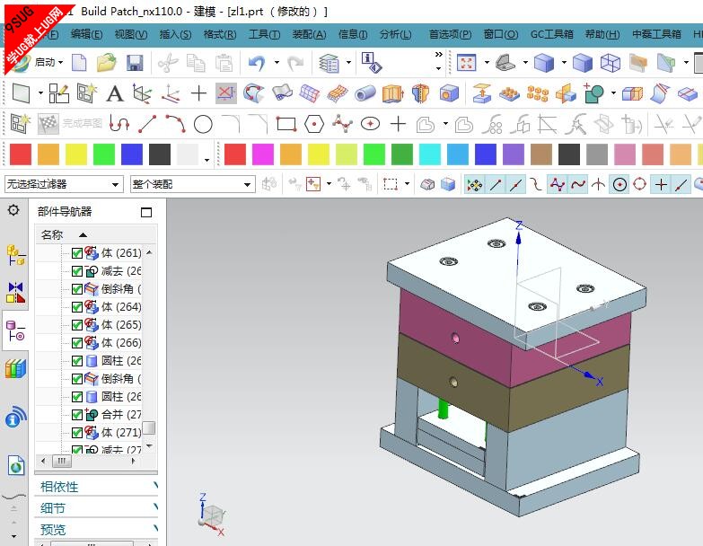Toggle the Snap to Arc Center icon
Image resolution: width=703 pixels, height=546 pixels.
pos(620,184)
